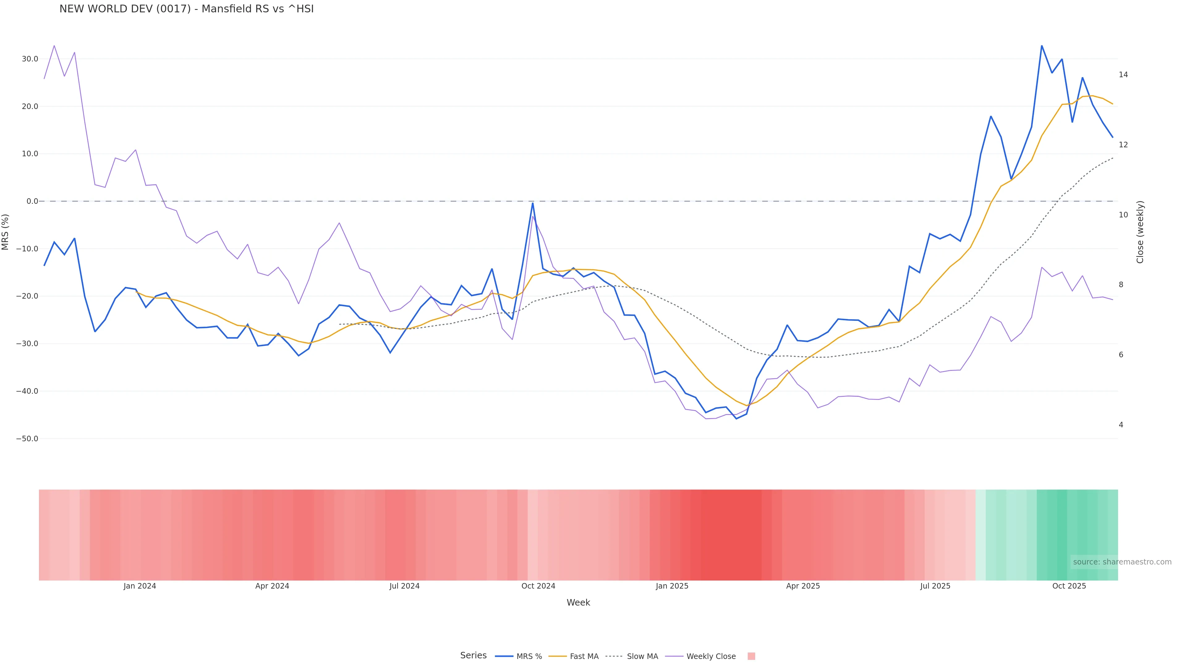1187x667 pixels.
Task: Select the "Jul 2025" x-axis tick label
Action: (935, 586)
